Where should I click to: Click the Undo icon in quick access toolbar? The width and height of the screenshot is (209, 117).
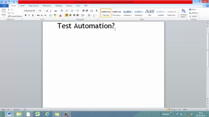(x=9, y=2)
